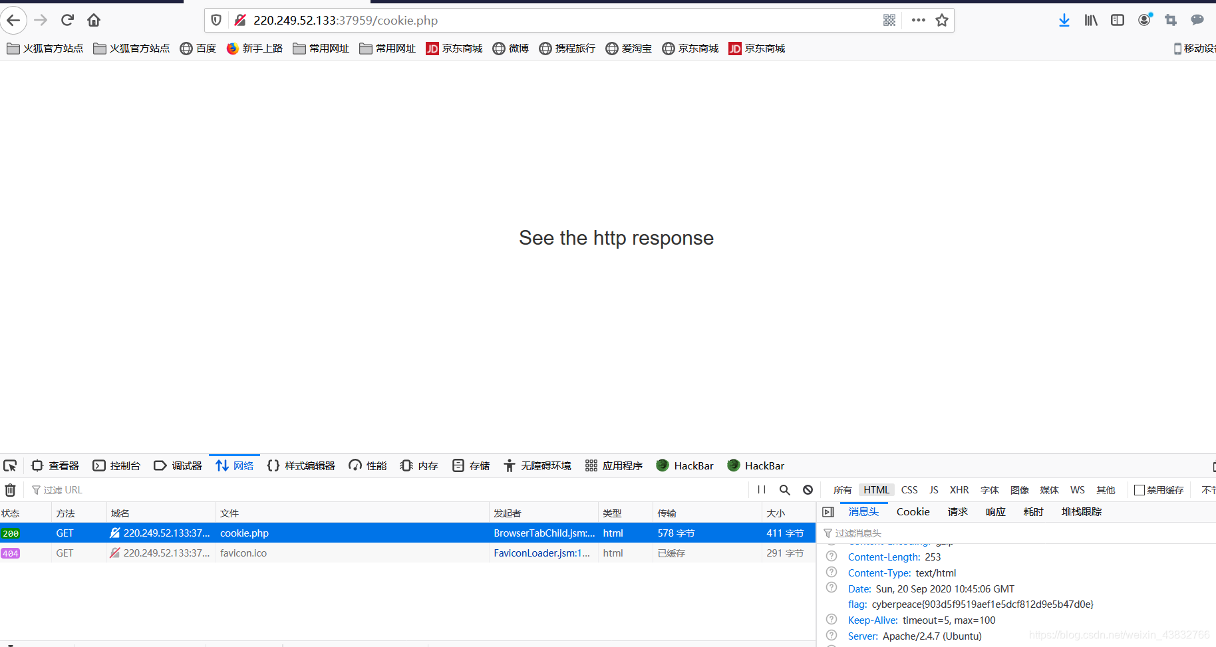Open request blocking panel
This screenshot has width=1216, height=647.
click(x=808, y=489)
